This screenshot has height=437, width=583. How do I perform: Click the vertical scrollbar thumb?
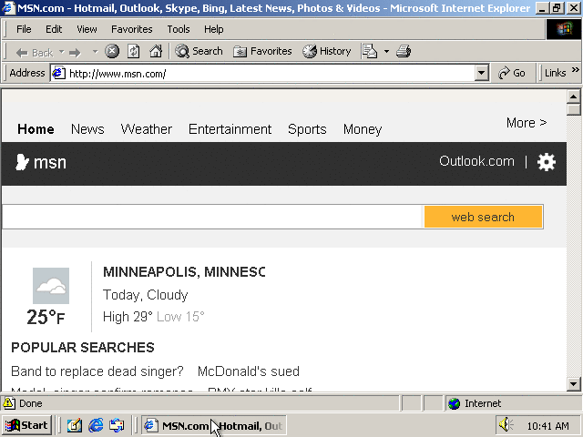(573, 109)
